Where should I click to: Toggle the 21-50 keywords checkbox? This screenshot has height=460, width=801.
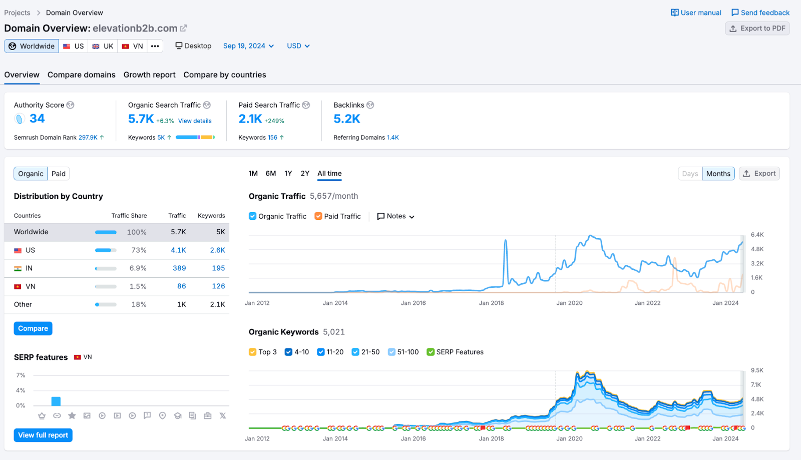click(355, 352)
